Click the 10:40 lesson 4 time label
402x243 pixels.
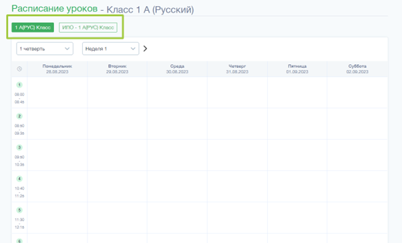pyautogui.click(x=19, y=188)
